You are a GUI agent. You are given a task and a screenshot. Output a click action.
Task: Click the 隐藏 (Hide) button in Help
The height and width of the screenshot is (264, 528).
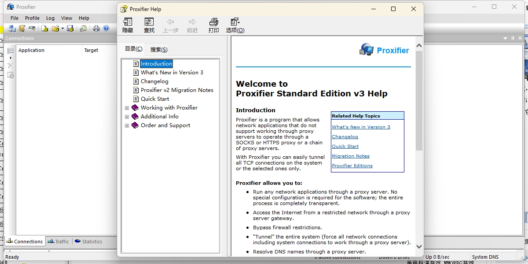coord(128,26)
